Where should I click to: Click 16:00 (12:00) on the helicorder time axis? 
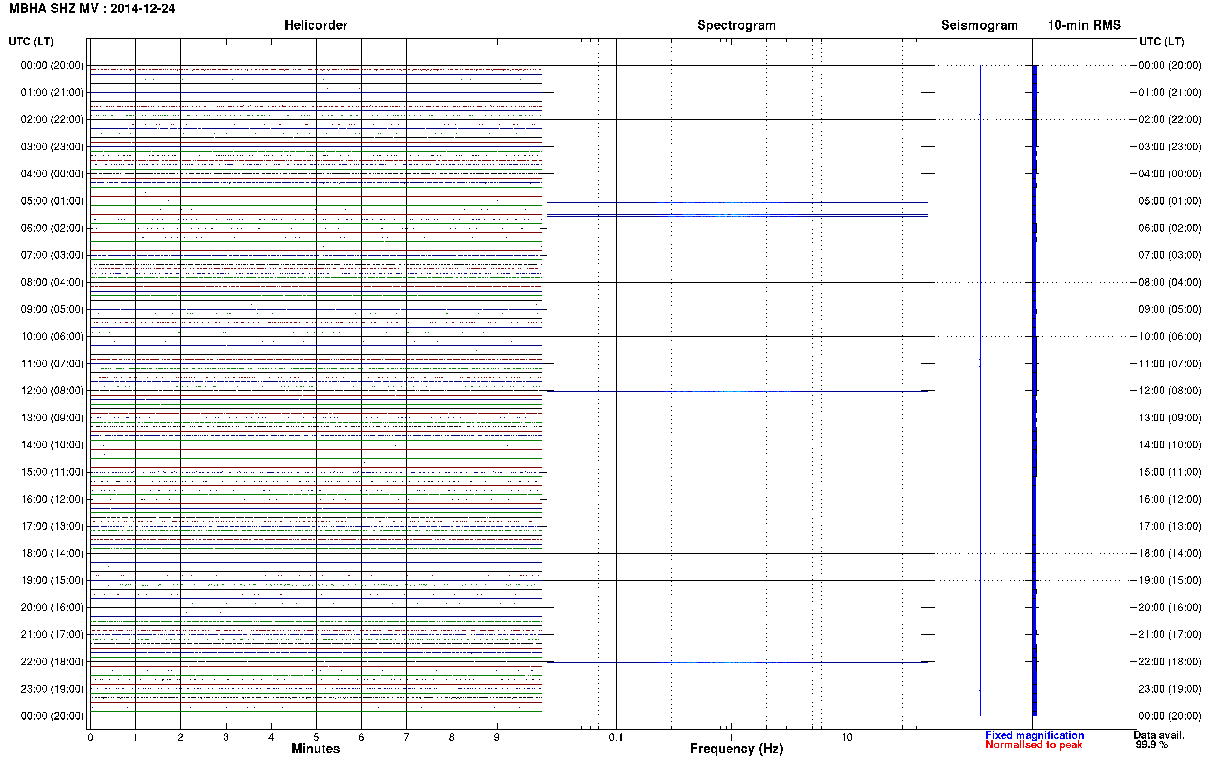pos(52,499)
